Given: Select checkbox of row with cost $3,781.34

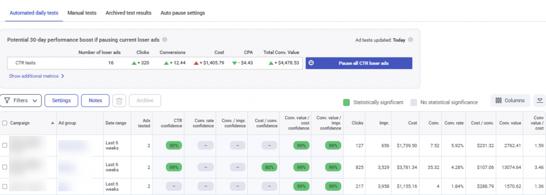Looking at the screenshot, I should (4, 167).
